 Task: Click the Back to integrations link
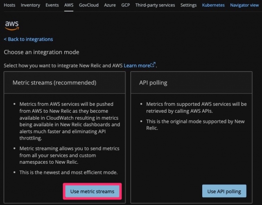(28, 39)
